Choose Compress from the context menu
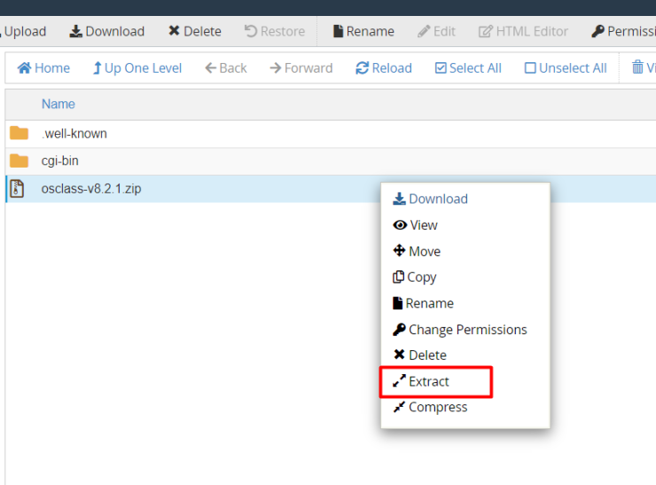The width and height of the screenshot is (656, 485). tap(430, 407)
